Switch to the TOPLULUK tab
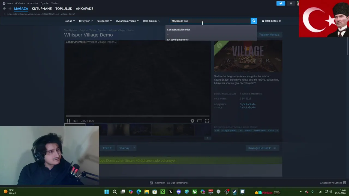349x196 pixels. [64, 9]
